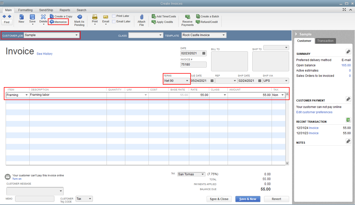
Task: Click Add Time/Costs icon
Action: (164, 16)
